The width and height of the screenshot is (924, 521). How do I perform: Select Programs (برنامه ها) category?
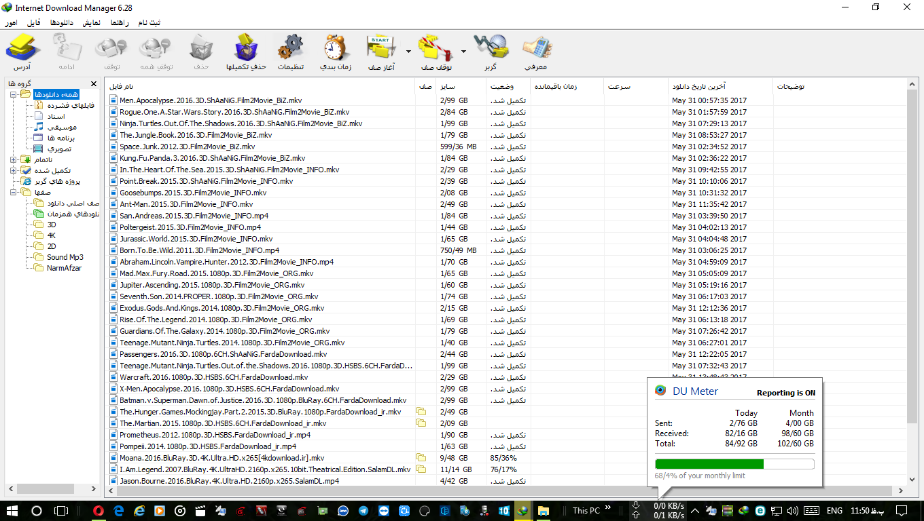54,138
